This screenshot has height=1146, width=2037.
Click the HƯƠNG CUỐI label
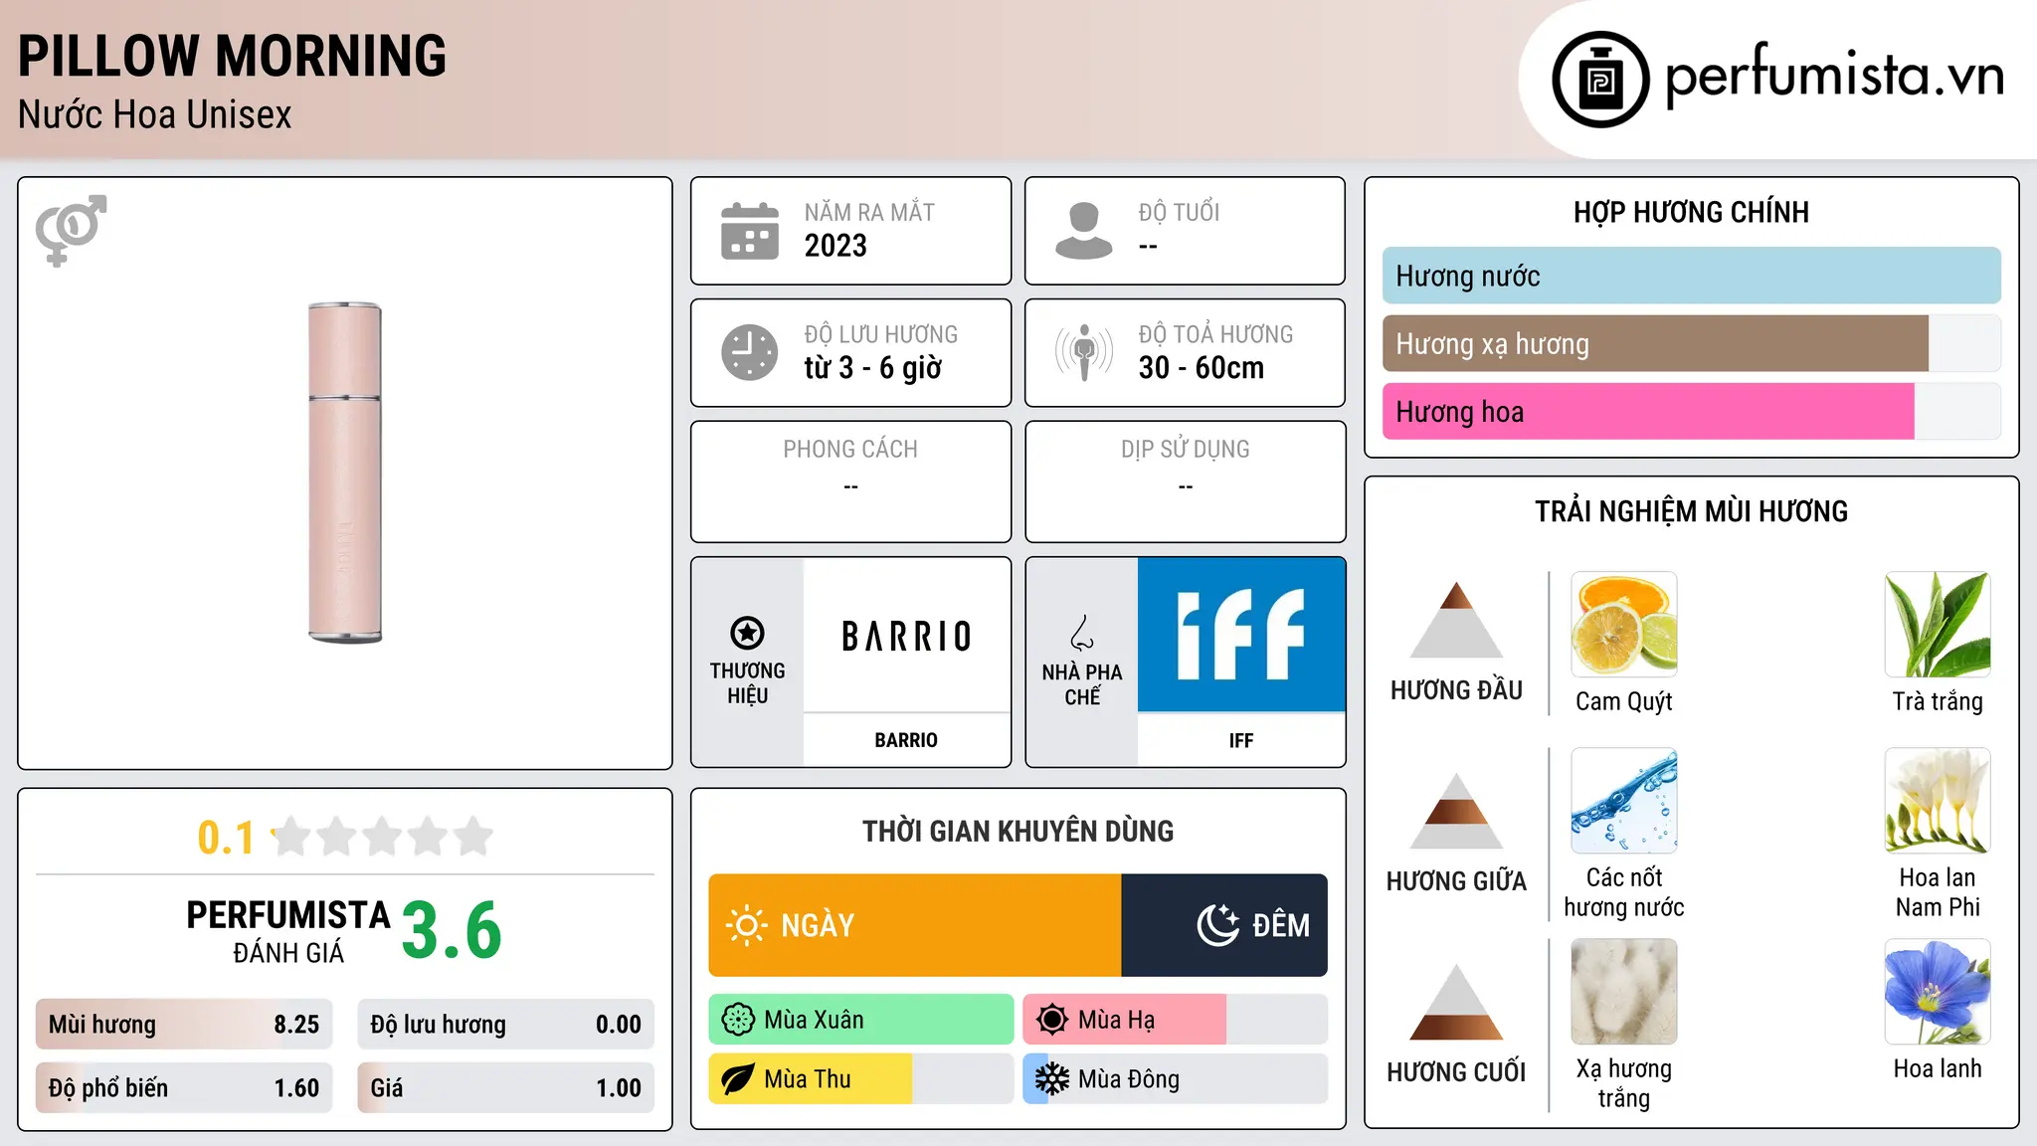1456,1072
